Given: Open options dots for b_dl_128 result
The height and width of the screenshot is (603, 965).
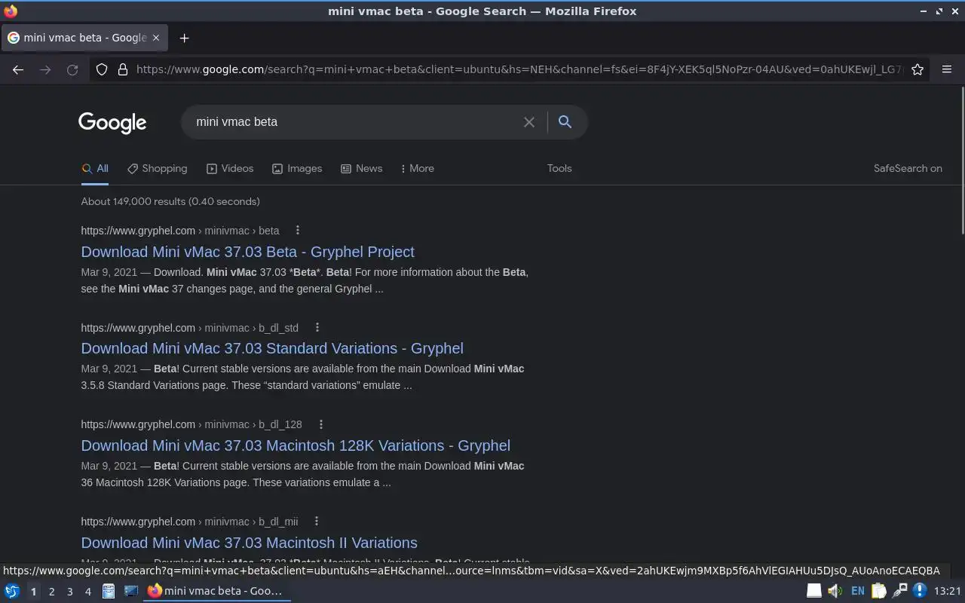Looking at the screenshot, I should [x=320, y=424].
